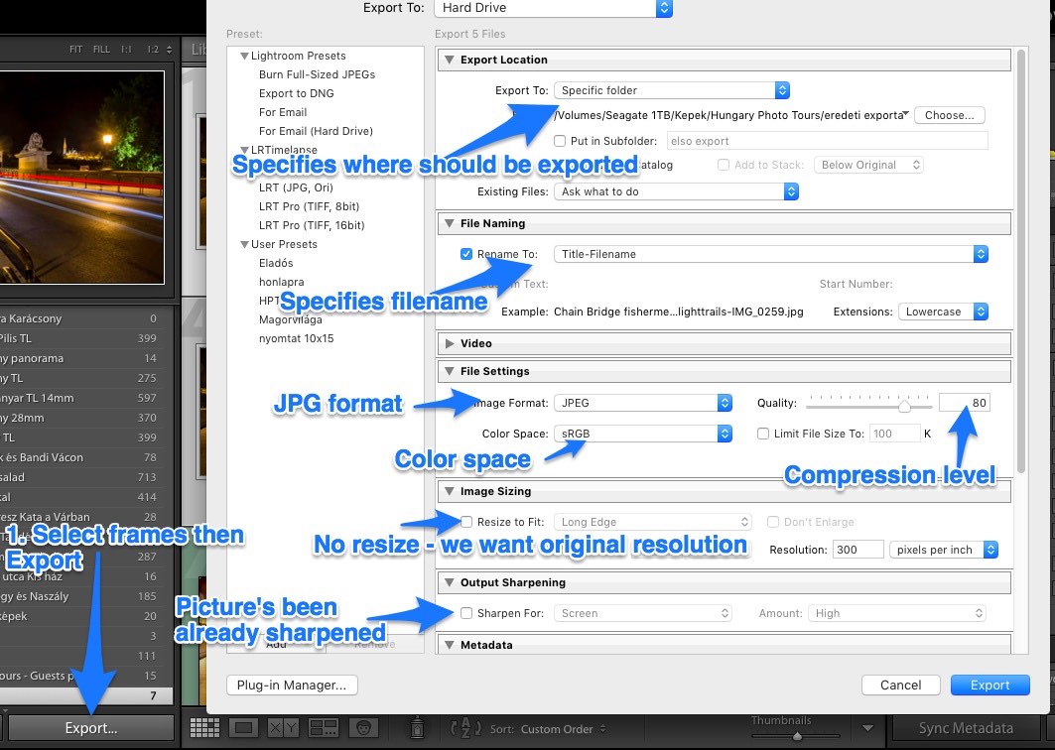Check the Resize to Fit checkbox
The height and width of the screenshot is (750, 1055).
click(x=466, y=522)
